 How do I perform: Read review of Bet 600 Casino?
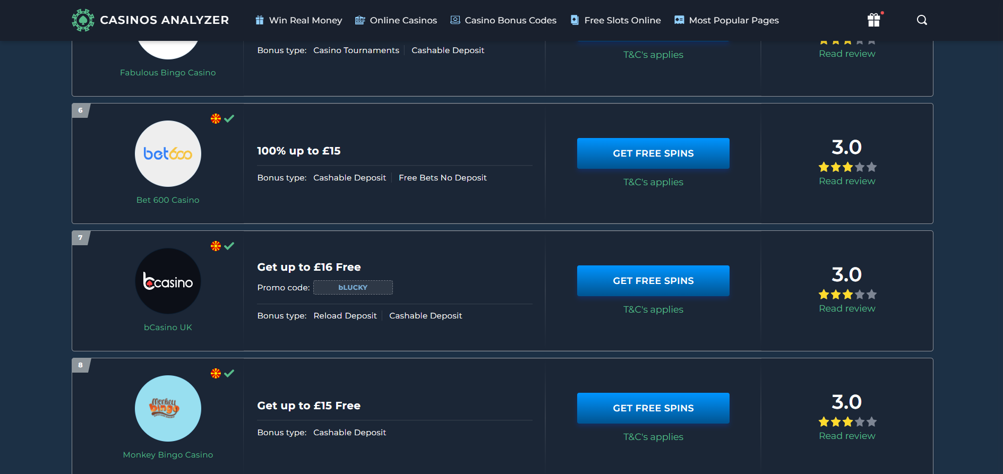[x=847, y=181]
